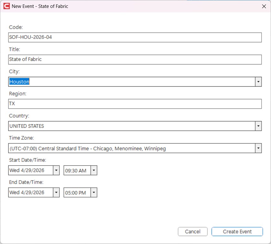The width and height of the screenshot is (271, 244).
Task: Click the Central Standard Time zone field
Action: [132, 148]
